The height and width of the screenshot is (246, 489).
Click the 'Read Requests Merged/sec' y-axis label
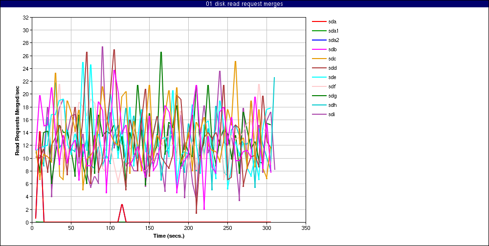(x=18, y=120)
